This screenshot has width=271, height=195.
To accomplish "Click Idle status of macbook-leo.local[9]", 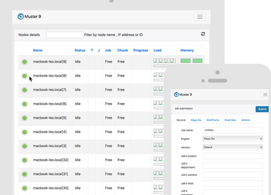I will point(78,62).
